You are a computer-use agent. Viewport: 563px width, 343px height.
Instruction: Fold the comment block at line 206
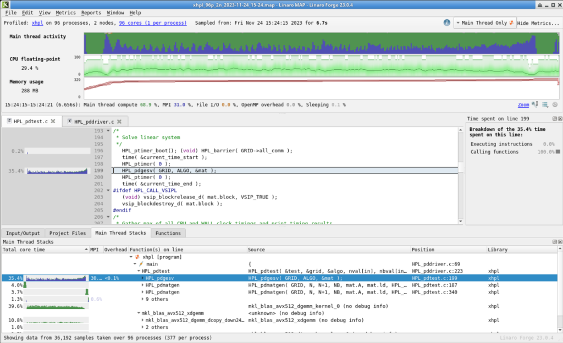coord(108,217)
